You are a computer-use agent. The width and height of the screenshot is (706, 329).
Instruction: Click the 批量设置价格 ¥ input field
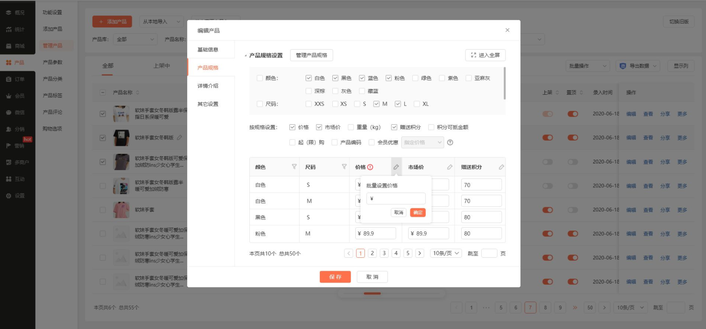[x=396, y=198]
